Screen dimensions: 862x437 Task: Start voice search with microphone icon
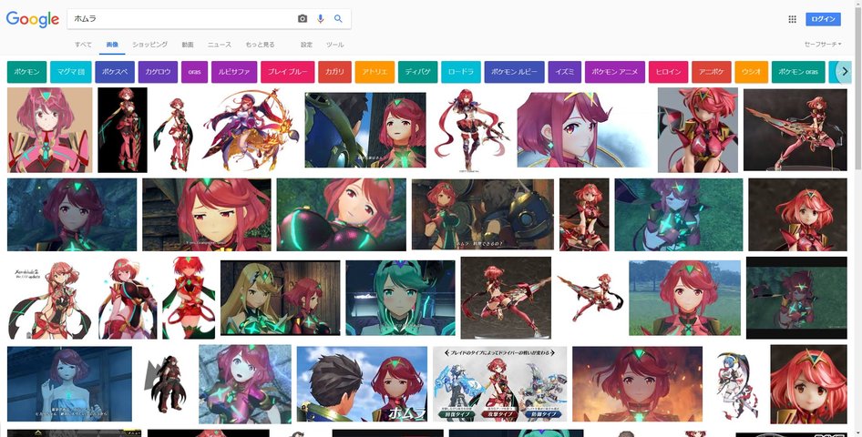[x=321, y=19]
